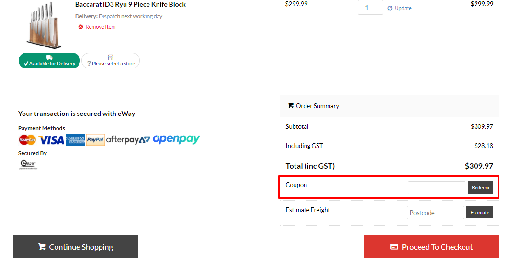Click the eWay secured badge
This screenshot has width=510, height=262.
point(28,165)
